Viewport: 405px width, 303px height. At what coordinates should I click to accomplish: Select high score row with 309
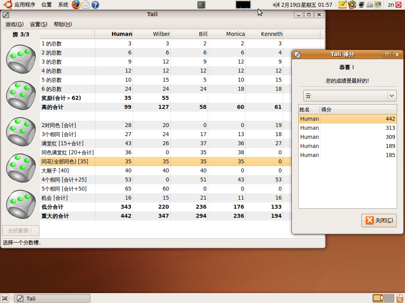tap(347, 137)
